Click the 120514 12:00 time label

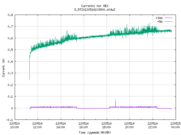coord(37,125)
